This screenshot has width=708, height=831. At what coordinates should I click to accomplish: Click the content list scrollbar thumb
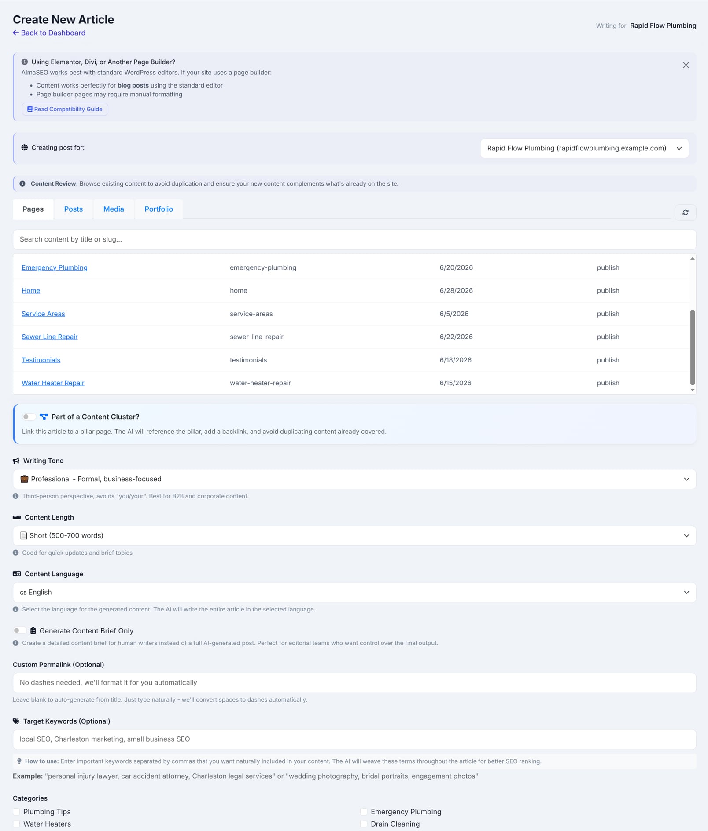[x=692, y=347]
